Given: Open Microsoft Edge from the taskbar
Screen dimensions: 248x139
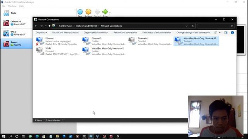Looking at the screenshot, I should click(x=37, y=136).
